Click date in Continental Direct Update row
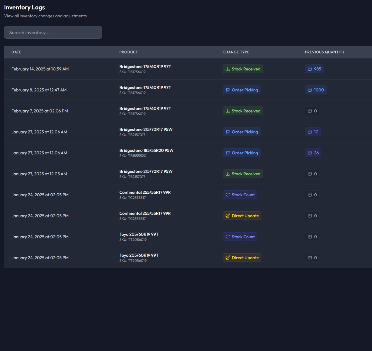Image resolution: width=372 pixels, height=351 pixels. tap(40, 216)
